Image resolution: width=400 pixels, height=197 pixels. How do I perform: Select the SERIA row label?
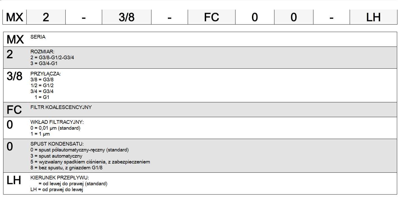[x=38, y=37]
